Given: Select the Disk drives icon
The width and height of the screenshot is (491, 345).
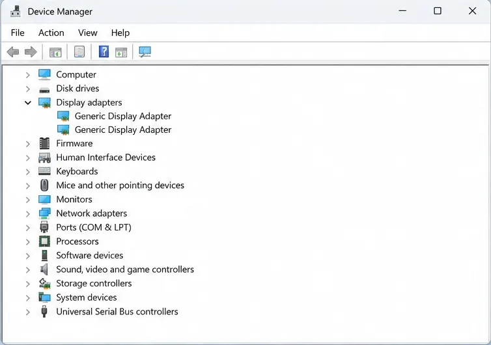Looking at the screenshot, I should click(44, 90).
